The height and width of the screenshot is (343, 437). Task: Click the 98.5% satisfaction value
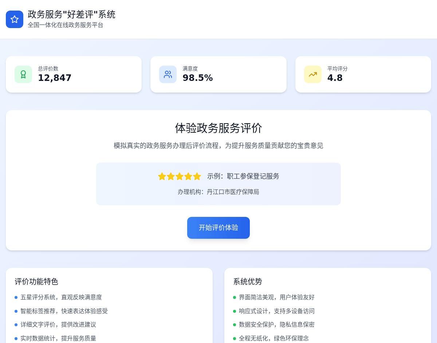click(x=197, y=78)
